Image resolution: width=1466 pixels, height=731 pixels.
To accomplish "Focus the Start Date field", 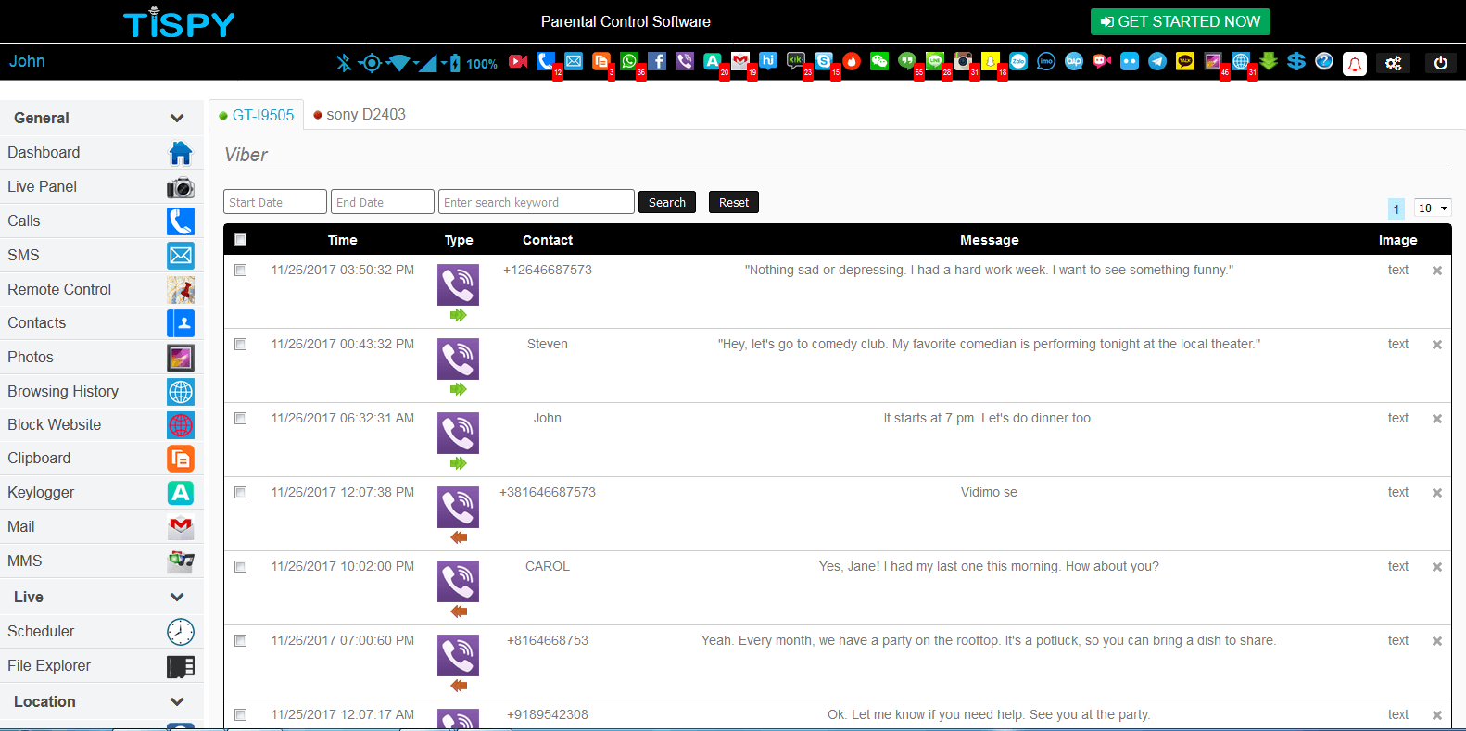I will pos(275,202).
